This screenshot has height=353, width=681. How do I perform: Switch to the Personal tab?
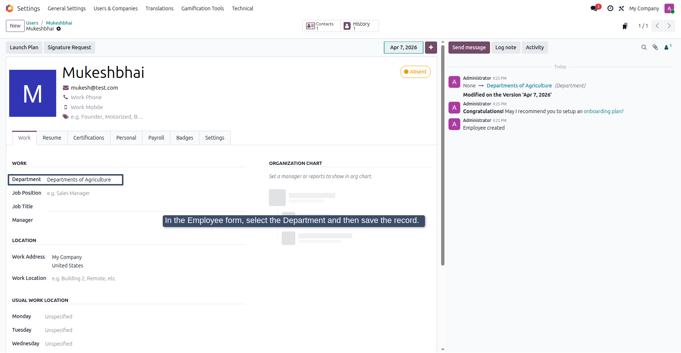[x=126, y=138]
